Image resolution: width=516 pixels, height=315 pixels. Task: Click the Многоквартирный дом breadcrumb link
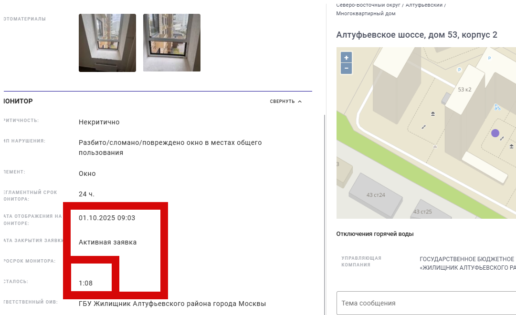click(366, 13)
